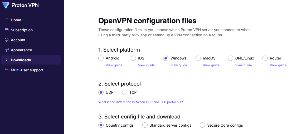Select the iOS platform radio button
This screenshot has width=302, height=134.
coord(133,58)
